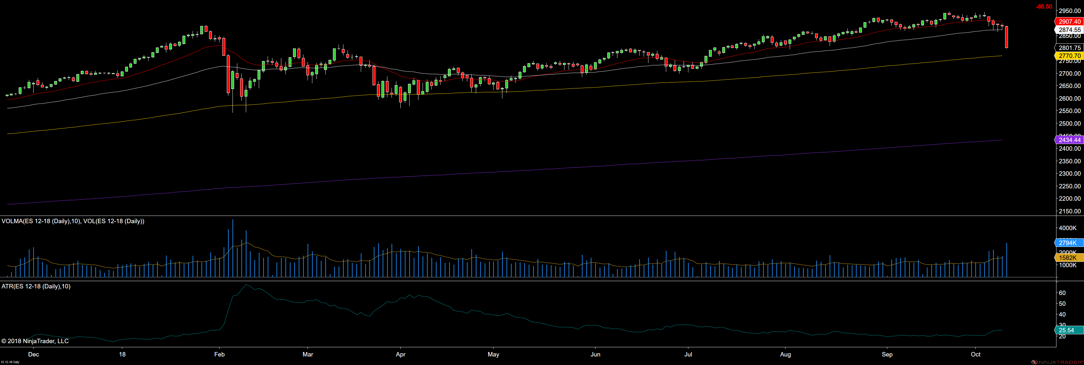
Task: Select the Jul time axis label
Action: click(x=688, y=355)
